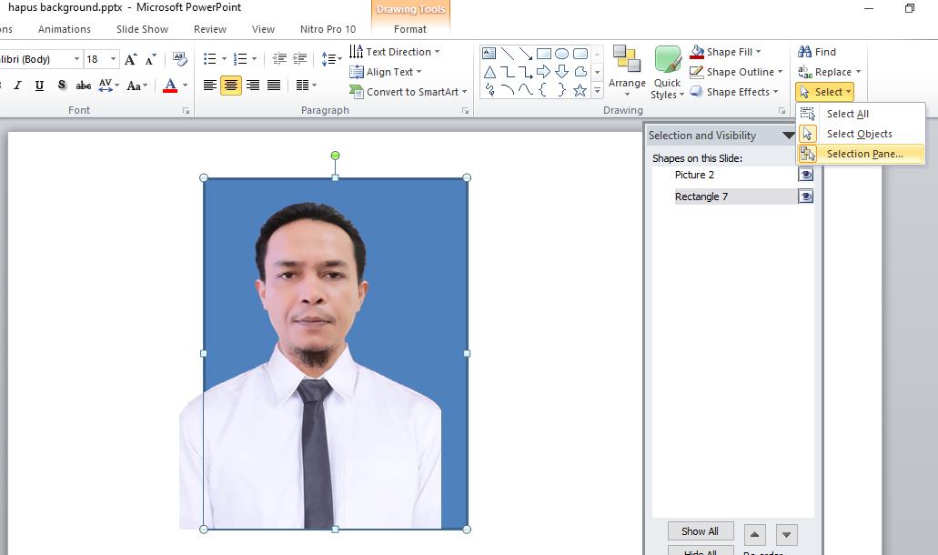Image resolution: width=938 pixels, height=555 pixels.
Task: Switch to the Review tab
Action: 209,28
